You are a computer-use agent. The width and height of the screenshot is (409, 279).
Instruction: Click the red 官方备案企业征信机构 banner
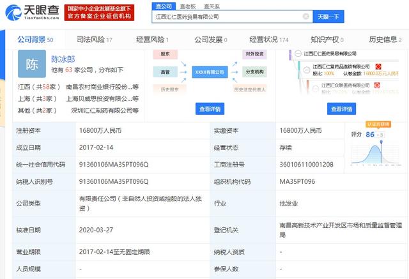(99, 13)
